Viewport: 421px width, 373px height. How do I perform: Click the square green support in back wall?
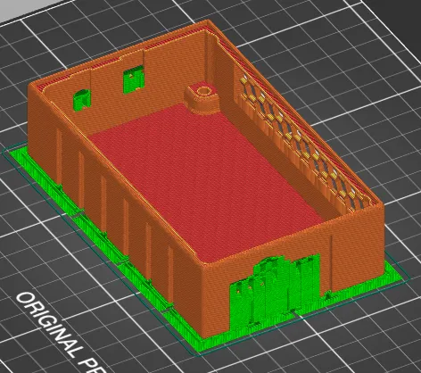pyautogui.click(x=134, y=79)
